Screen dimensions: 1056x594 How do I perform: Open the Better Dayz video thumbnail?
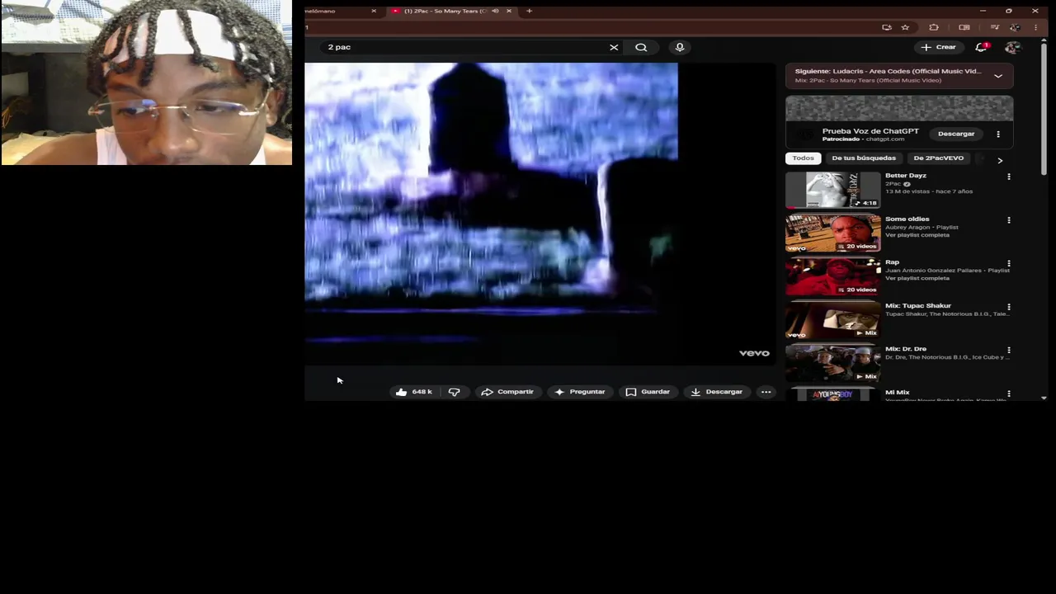tap(833, 190)
